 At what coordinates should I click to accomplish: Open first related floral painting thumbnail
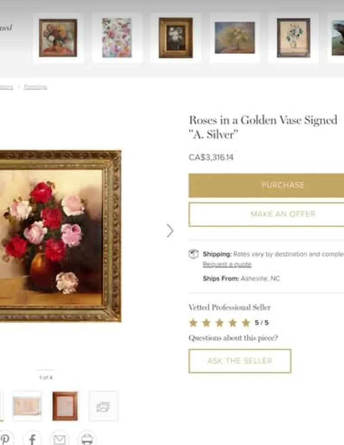58,38
